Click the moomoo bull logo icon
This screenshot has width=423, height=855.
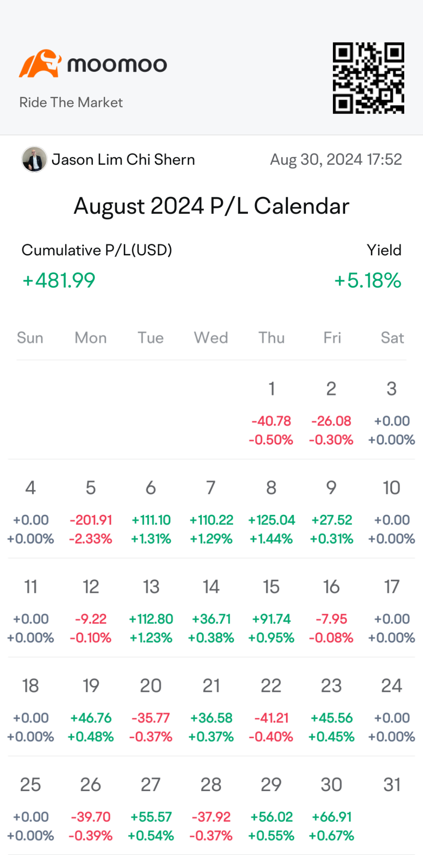40,64
